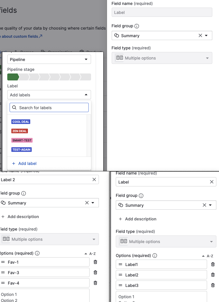
Task: Open the Pipeline dropdown
Action: click(49, 59)
